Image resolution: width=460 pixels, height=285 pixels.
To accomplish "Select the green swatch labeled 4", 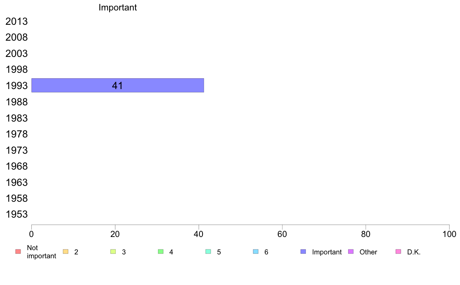I will pos(161,252).
